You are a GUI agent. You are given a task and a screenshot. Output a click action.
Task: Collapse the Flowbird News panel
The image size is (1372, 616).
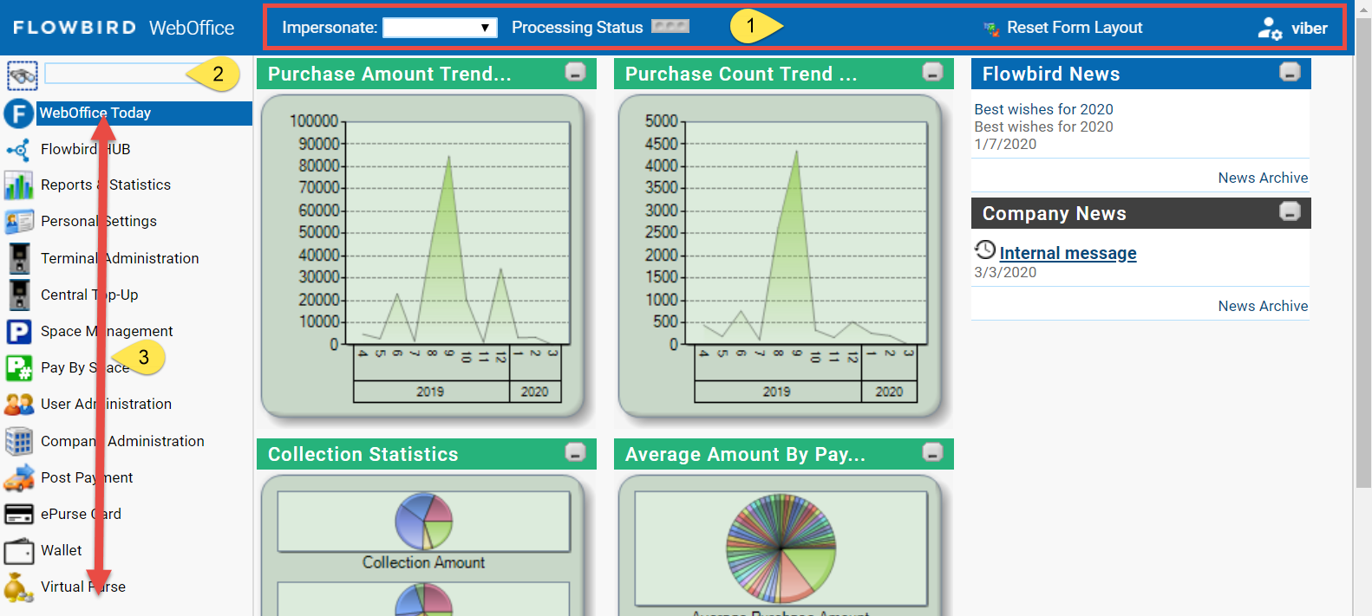coord(1290,72)
